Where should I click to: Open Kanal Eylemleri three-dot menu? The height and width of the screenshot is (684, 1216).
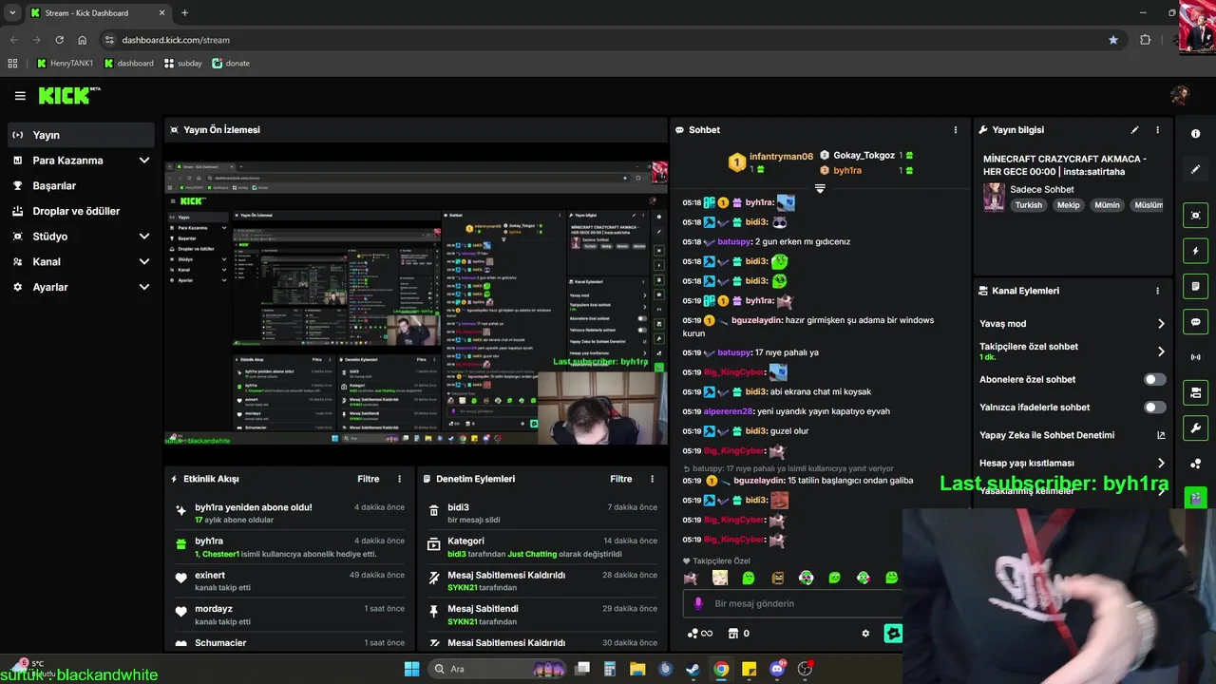pos(1157,291)
